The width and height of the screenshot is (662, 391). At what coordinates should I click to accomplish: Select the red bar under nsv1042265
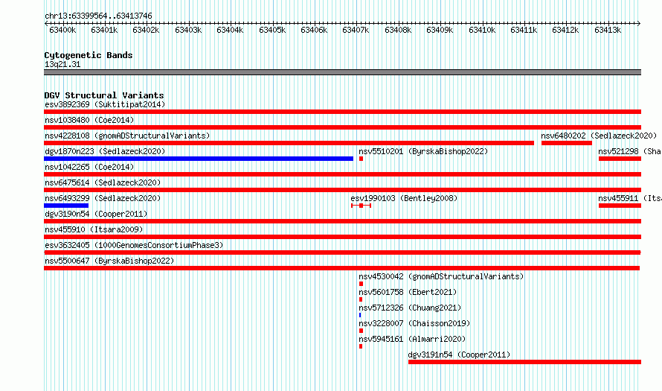point(342,174)
